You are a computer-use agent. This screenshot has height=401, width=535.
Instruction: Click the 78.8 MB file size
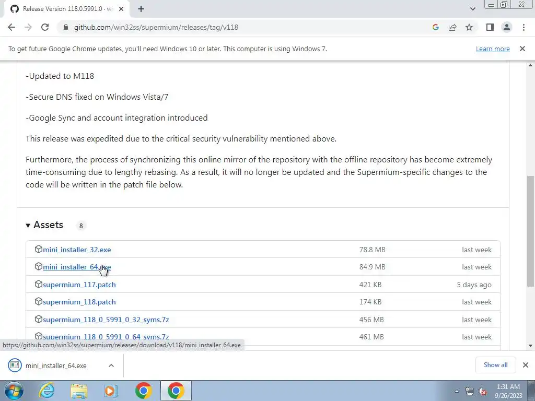click(372, 250)
